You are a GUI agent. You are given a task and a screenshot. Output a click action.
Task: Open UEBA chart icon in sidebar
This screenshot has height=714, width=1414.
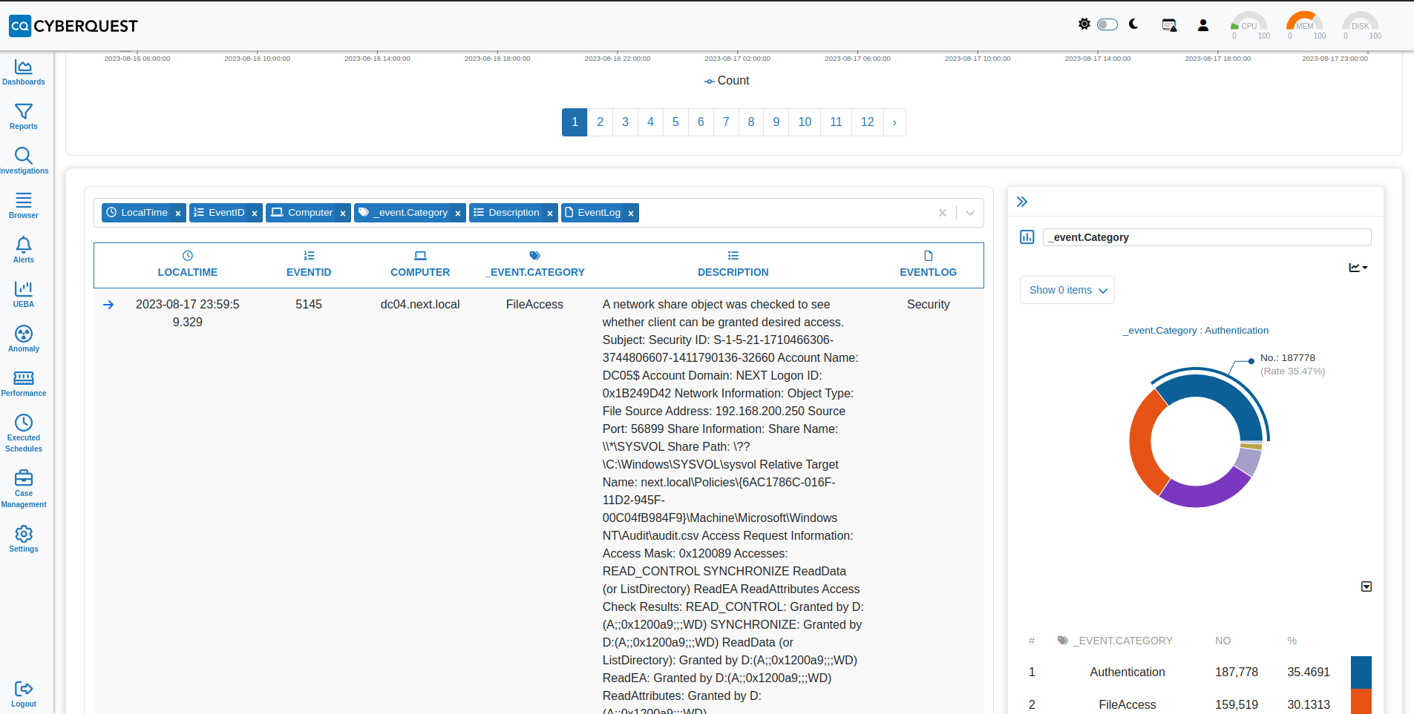coord(24,289)
